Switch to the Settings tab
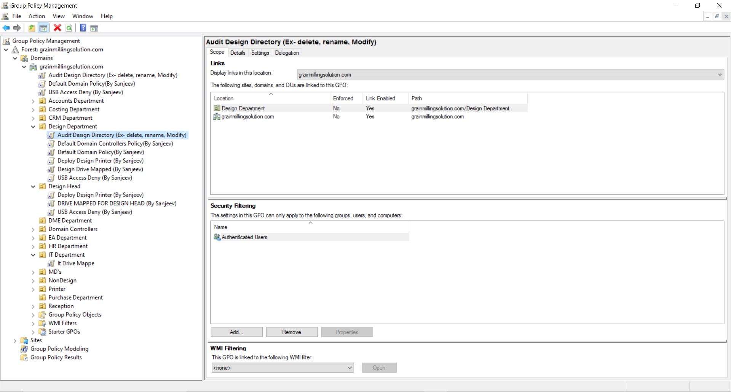Viewport: 731px width, 392px height. coord(260,53)
